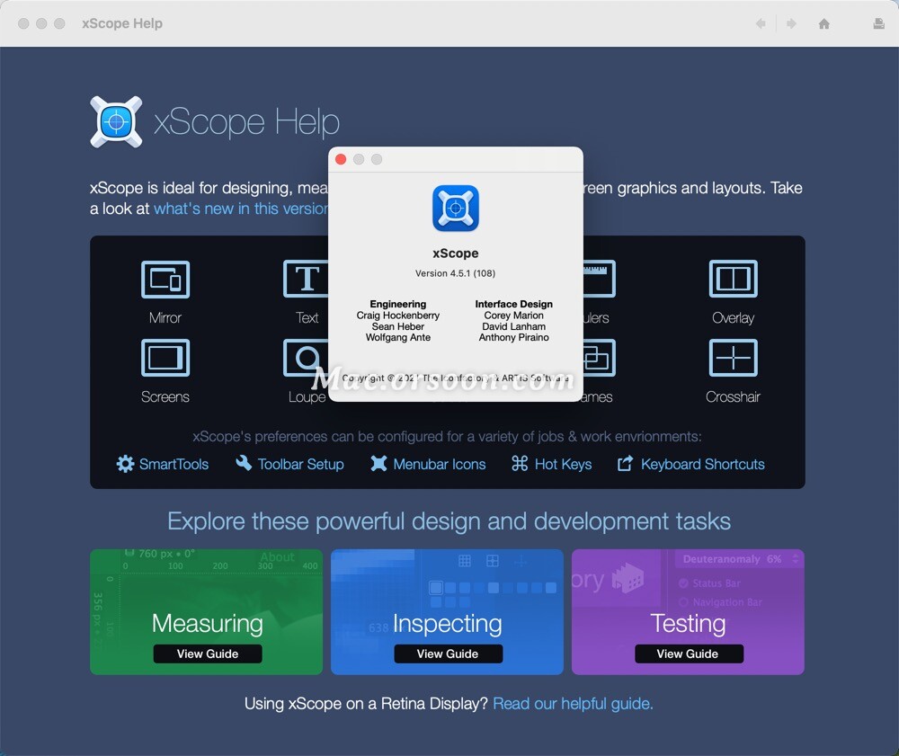Click the Home icon in the title bar
Viewport: 899px width, 756px height.
(x=823, y=24)
